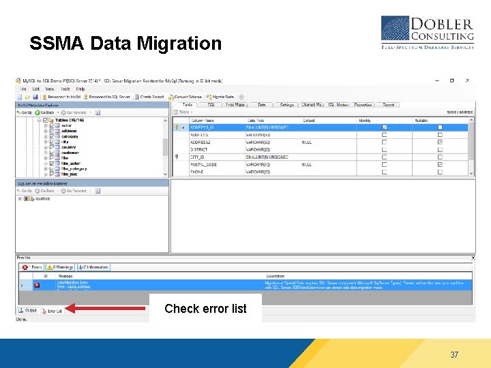This screenshot has height=368, width=491.
Task: Click the New Project toolbar icon
Action: pyautogui.click(x=20, y=97)
